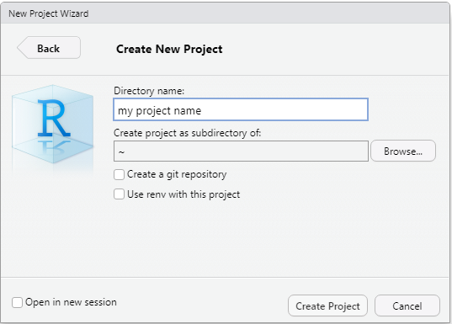The width and height of the screenshot is (452, 324).
Task: Click the New Project Wizard title bar
Action: (225, 13)
